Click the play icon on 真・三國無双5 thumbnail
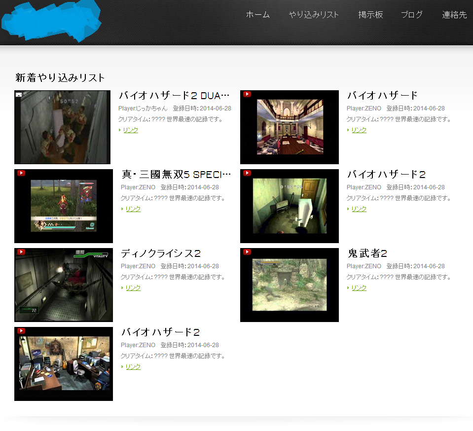The height and width of the screenshot is (431, 473). tap(21, 173)
